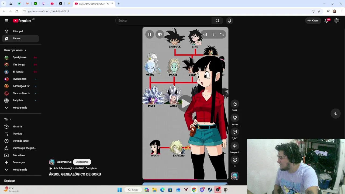Open El Tartaja subscription
The width and height of the screenshot is (345, 194).
coord(20,72)
